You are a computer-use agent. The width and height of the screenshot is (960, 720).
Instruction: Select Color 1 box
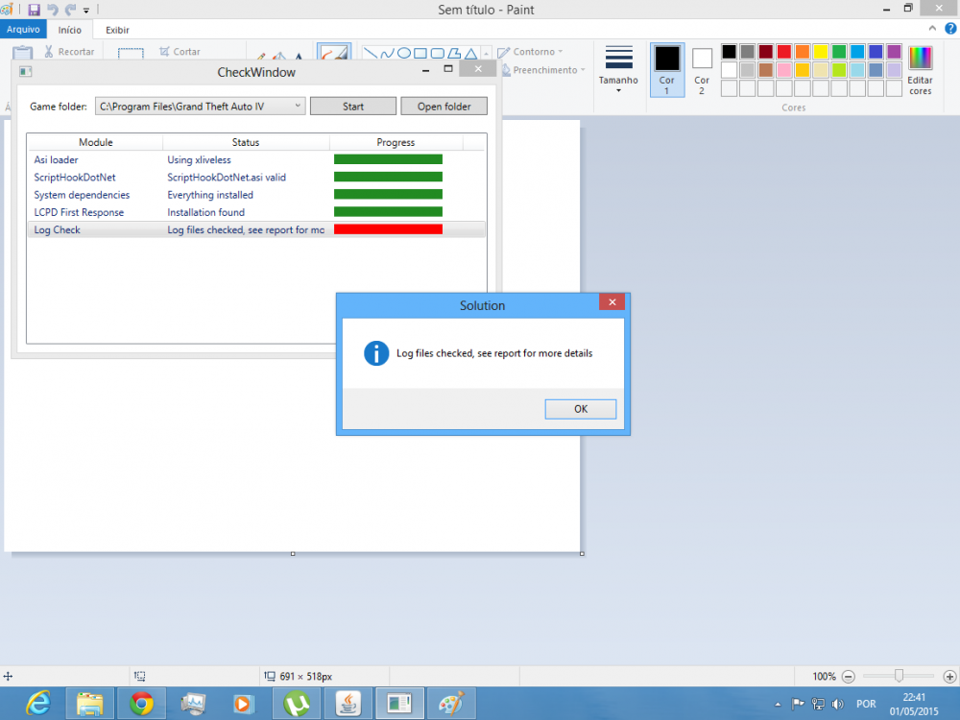pyautogui.click(x=667, y=70)
